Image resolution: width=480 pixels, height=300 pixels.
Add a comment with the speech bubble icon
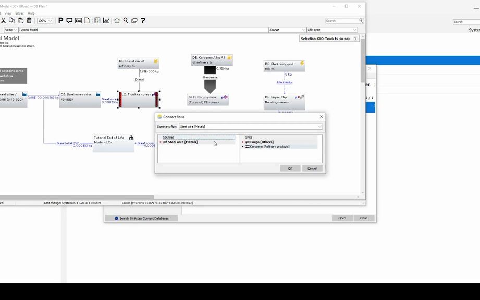pos(69,20)
